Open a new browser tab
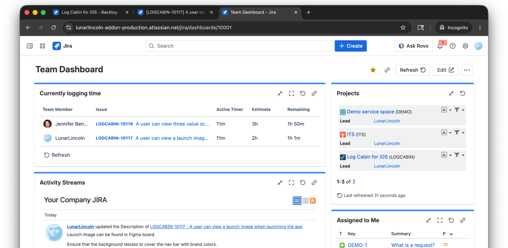 point(309,12)
